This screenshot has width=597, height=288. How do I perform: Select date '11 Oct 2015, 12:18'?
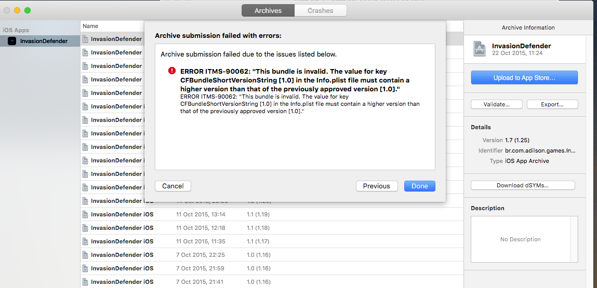(x=201, y=228)
